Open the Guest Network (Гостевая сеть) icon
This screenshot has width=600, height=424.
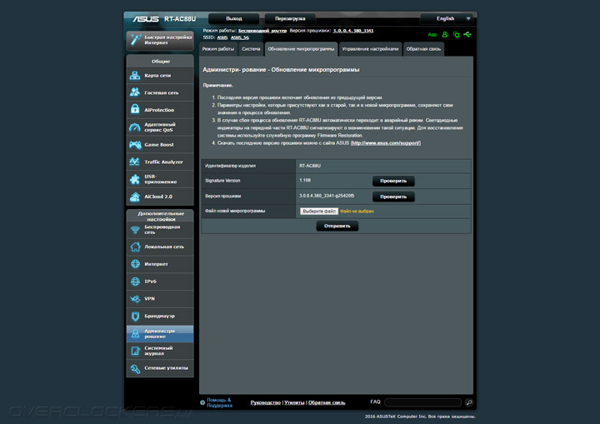[135, 92]
